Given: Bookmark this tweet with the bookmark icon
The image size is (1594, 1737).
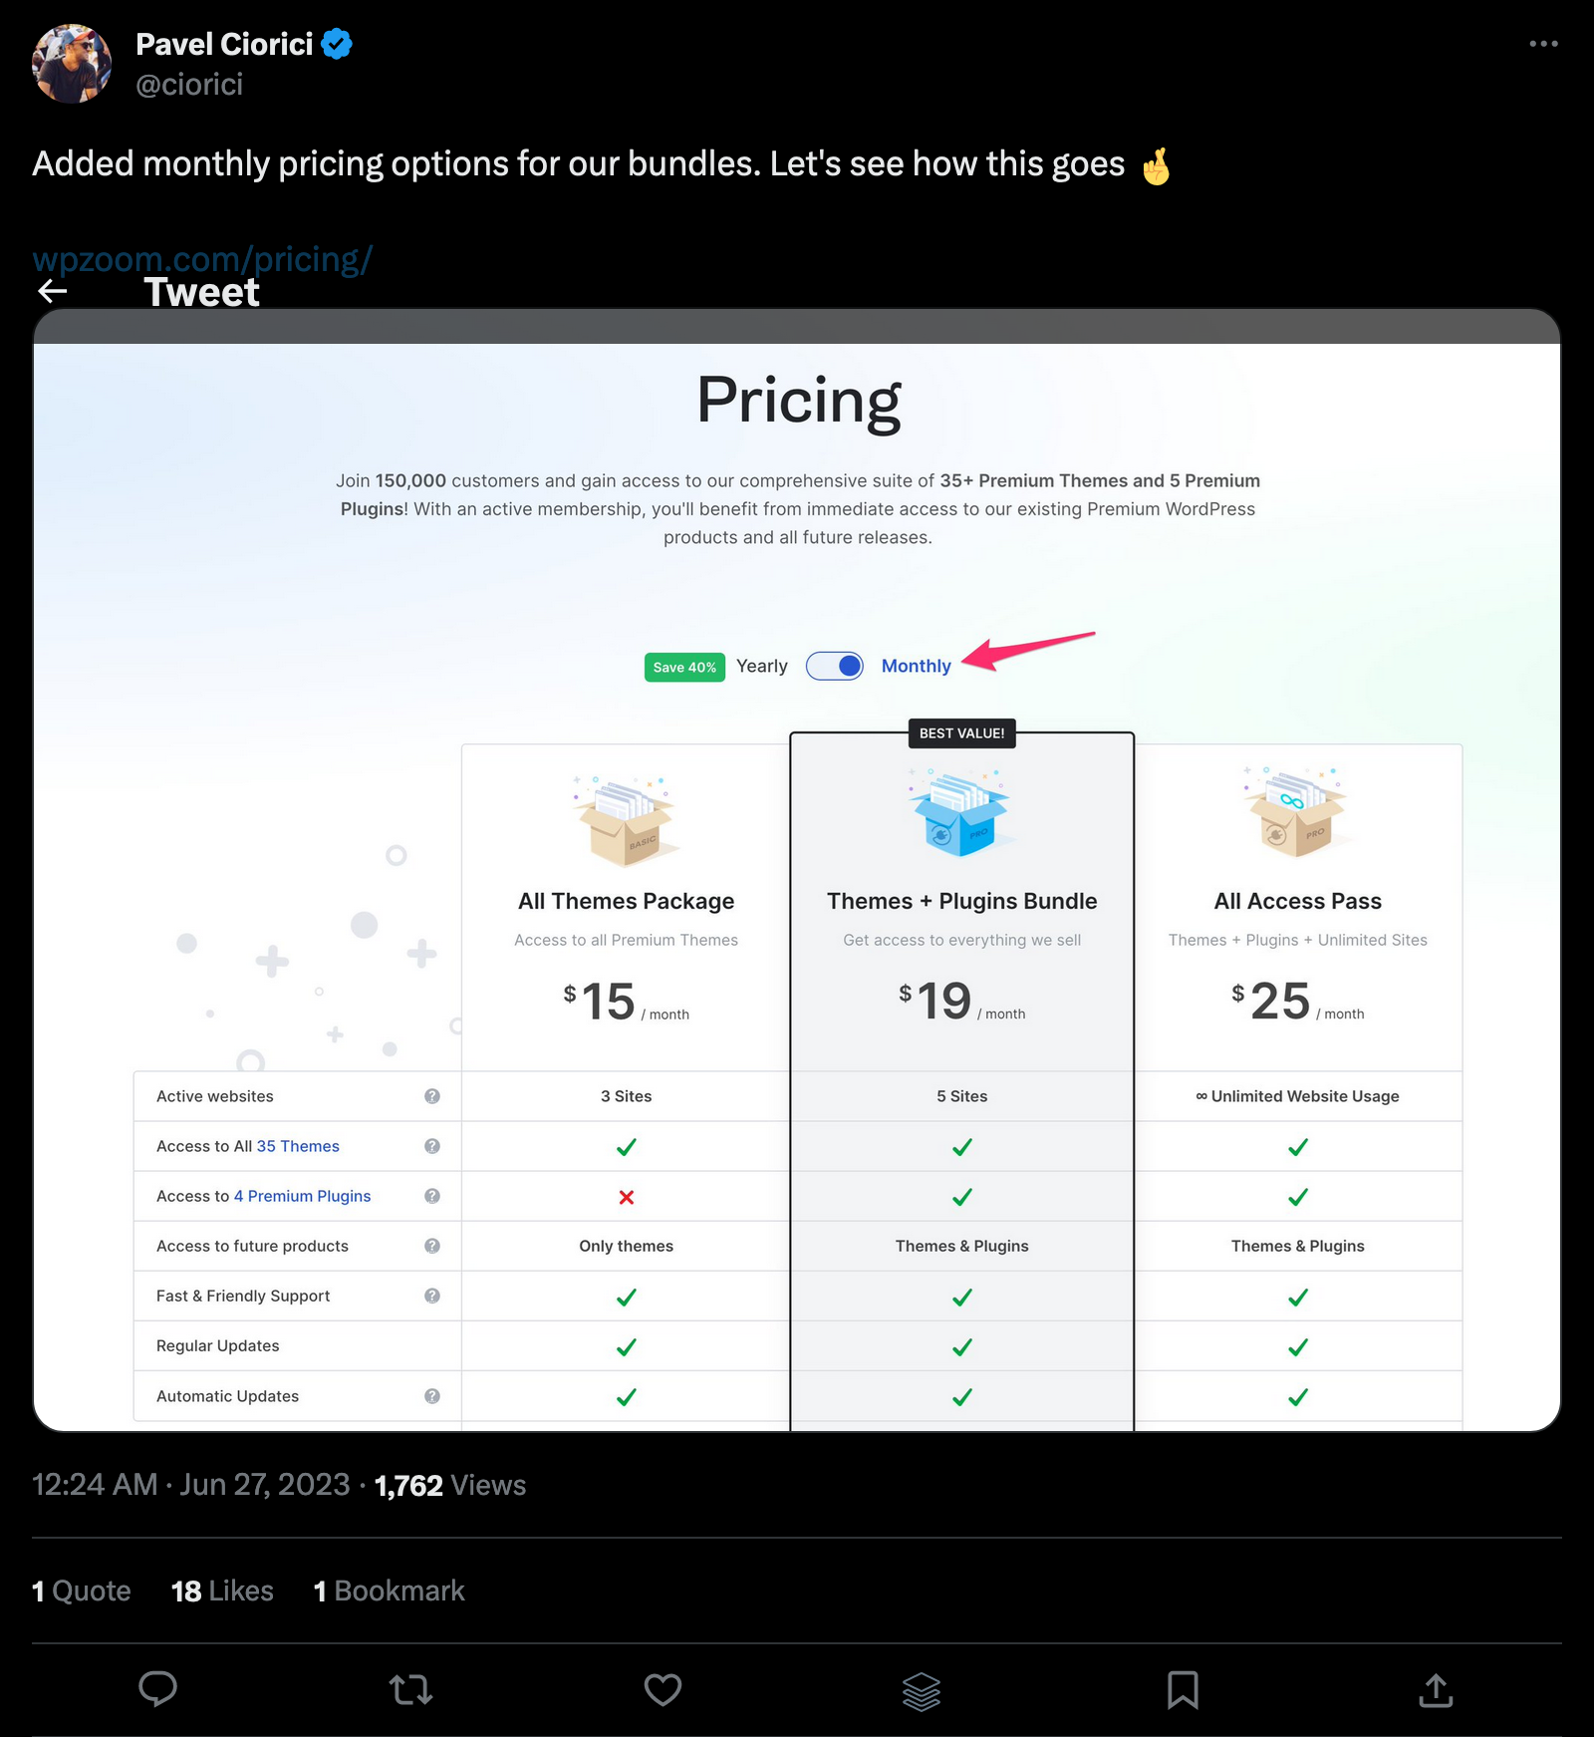Looking at the screenshot, I should point(1183,1689).
